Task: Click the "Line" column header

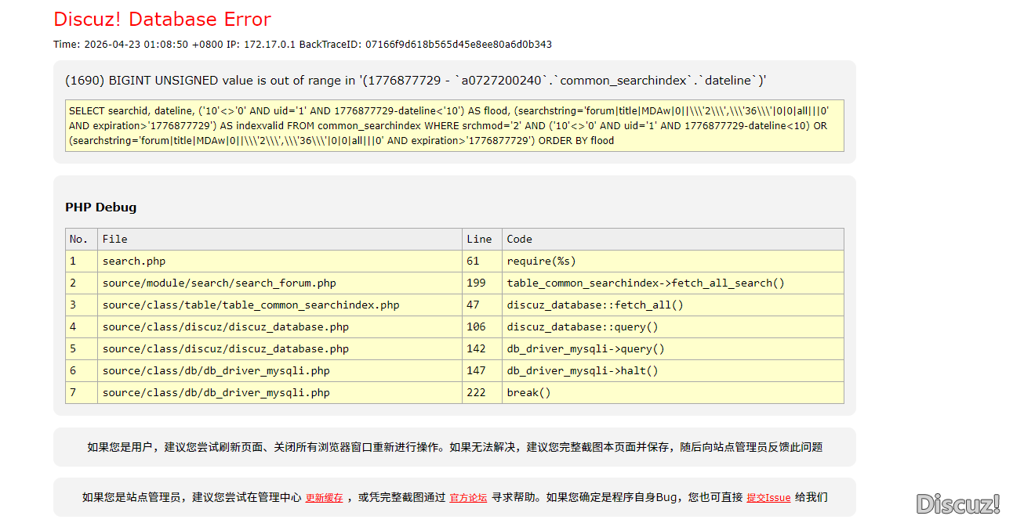Action: (479, 239)
